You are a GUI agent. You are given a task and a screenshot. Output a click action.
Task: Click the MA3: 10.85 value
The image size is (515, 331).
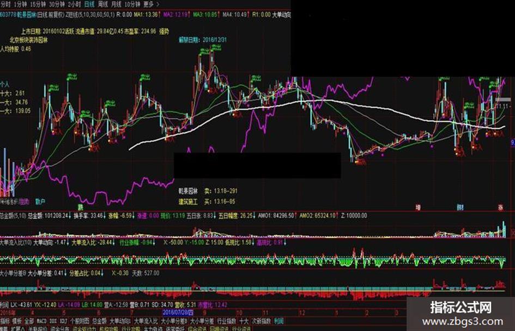[205, 15]
